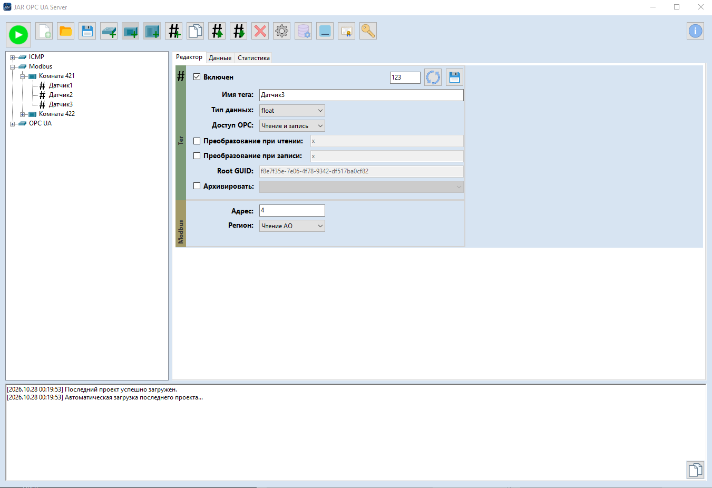Create a new project file
The width and height of the screenshot is (712, 488).
44,31
